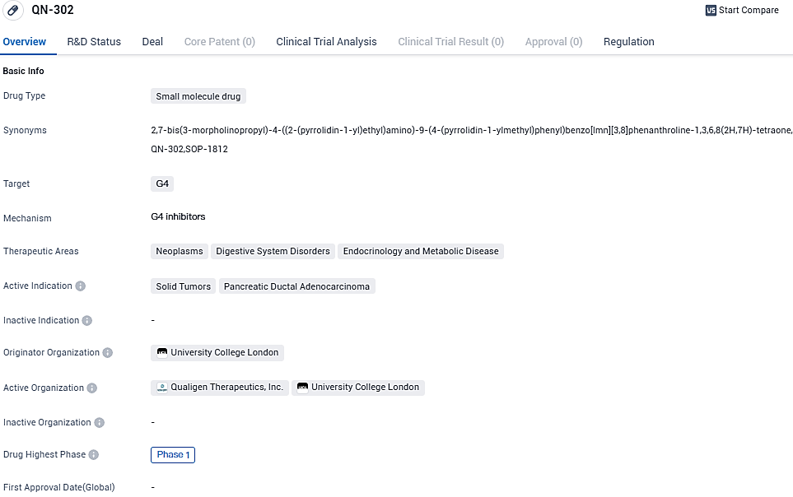793x497 pixels.
Task: Click the Phase 1 badge
Action: click(173, 455)
